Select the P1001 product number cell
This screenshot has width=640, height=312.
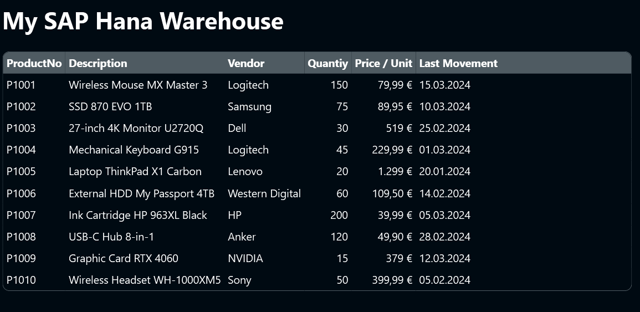[x=21, y=85]
